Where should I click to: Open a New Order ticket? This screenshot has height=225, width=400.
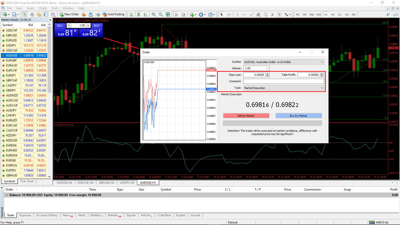69,14
